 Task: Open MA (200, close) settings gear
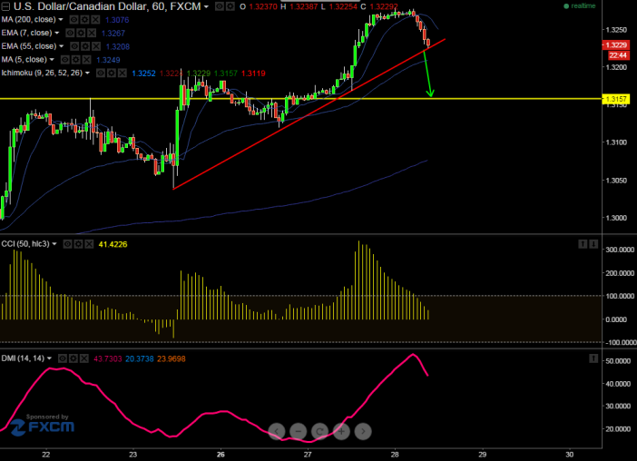coord(84,19)
